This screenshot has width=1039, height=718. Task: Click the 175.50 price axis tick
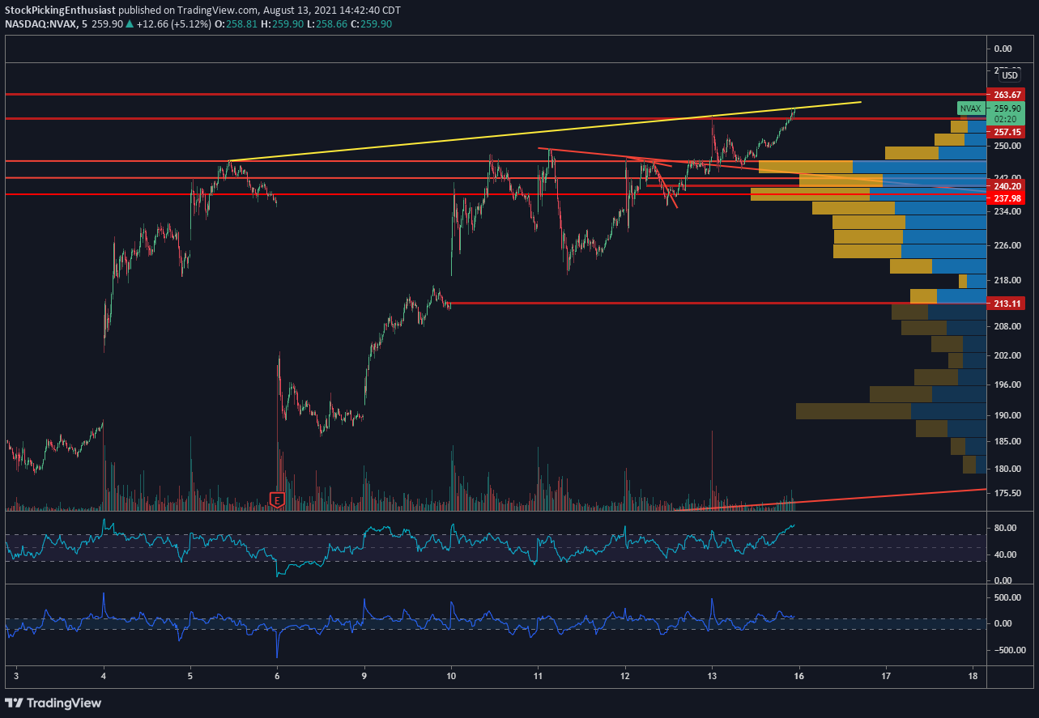point(1007,493)
